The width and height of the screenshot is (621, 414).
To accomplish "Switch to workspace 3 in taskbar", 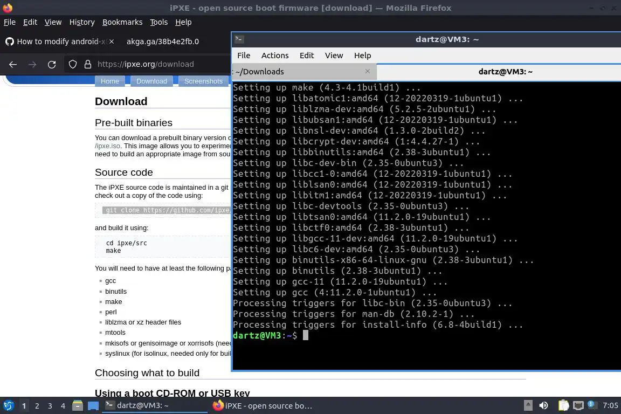I will pyautogui.click(x=50, y=406).
